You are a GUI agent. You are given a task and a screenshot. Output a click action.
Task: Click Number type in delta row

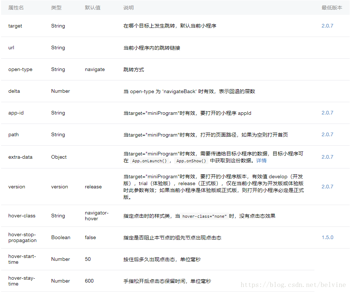[x=61, y=91]
